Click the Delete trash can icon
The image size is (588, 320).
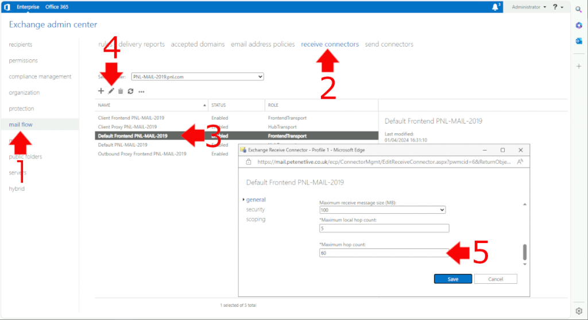pyautogui.click(x=121, y=91)
